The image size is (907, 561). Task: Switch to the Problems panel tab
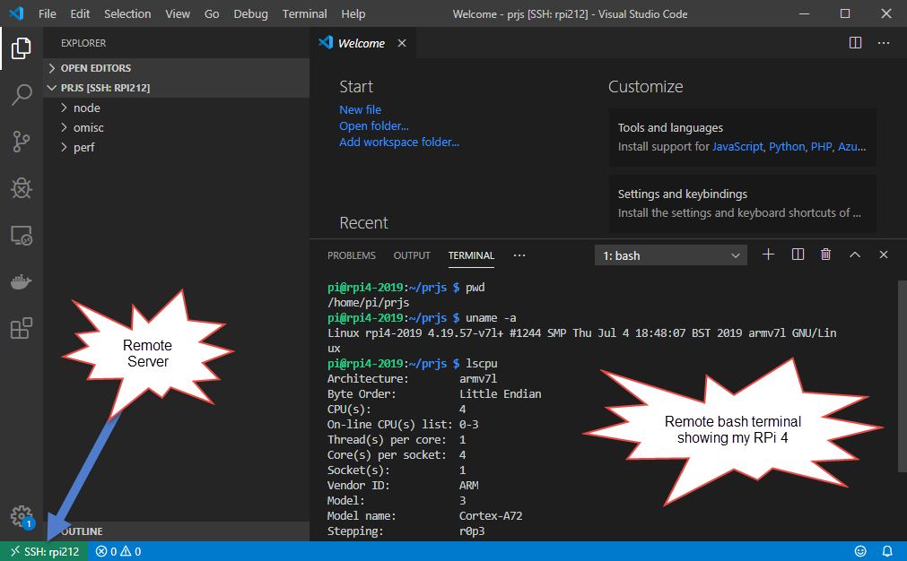(x=351, y=255)
